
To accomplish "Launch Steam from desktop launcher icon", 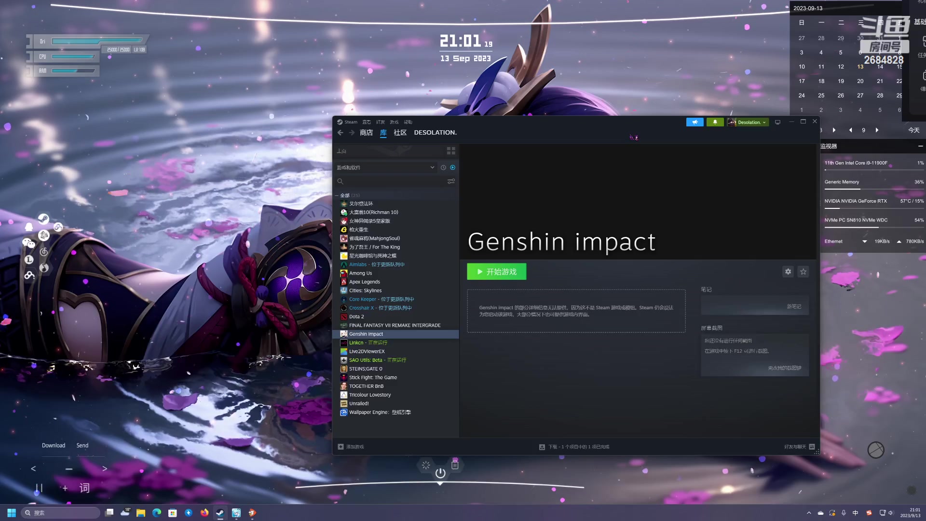I will 43,219.
